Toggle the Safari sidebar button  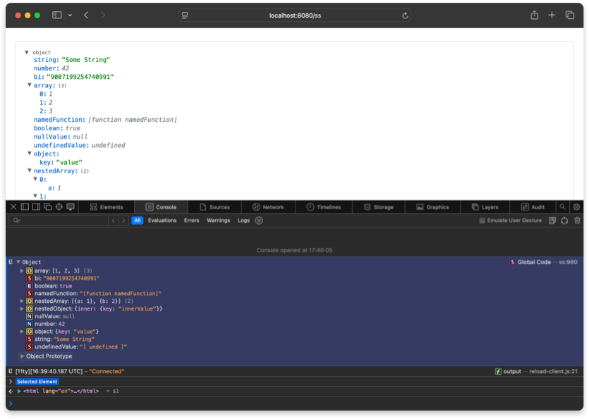click(x=56, y=15)
